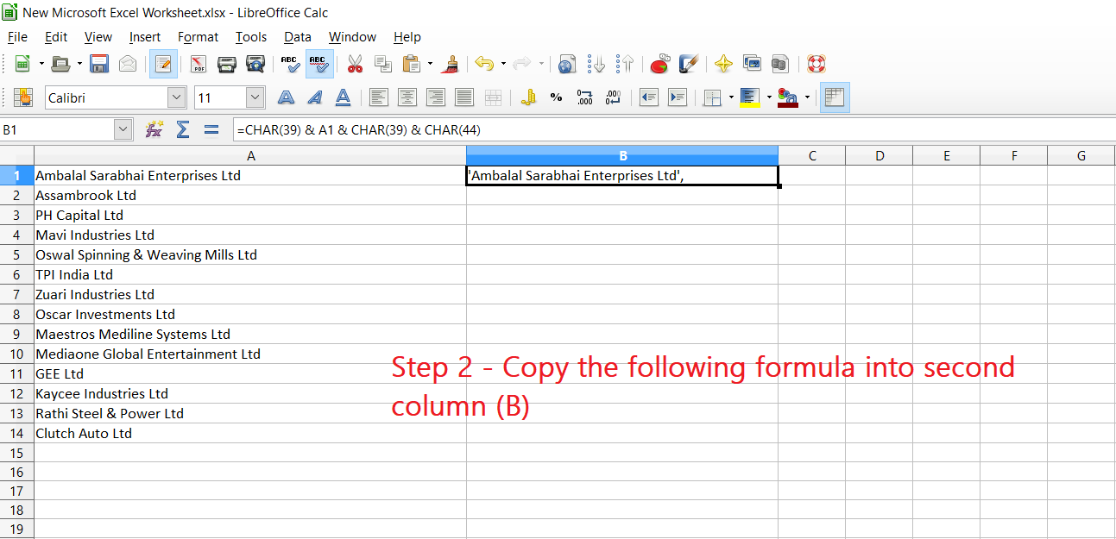Open the Name Box dropdown

[123, 129]
